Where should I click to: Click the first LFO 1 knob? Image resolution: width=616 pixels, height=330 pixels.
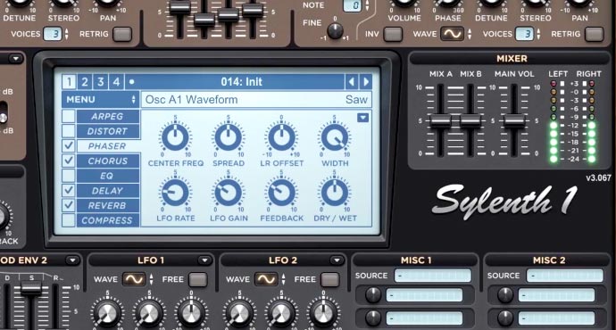[106, 314]
